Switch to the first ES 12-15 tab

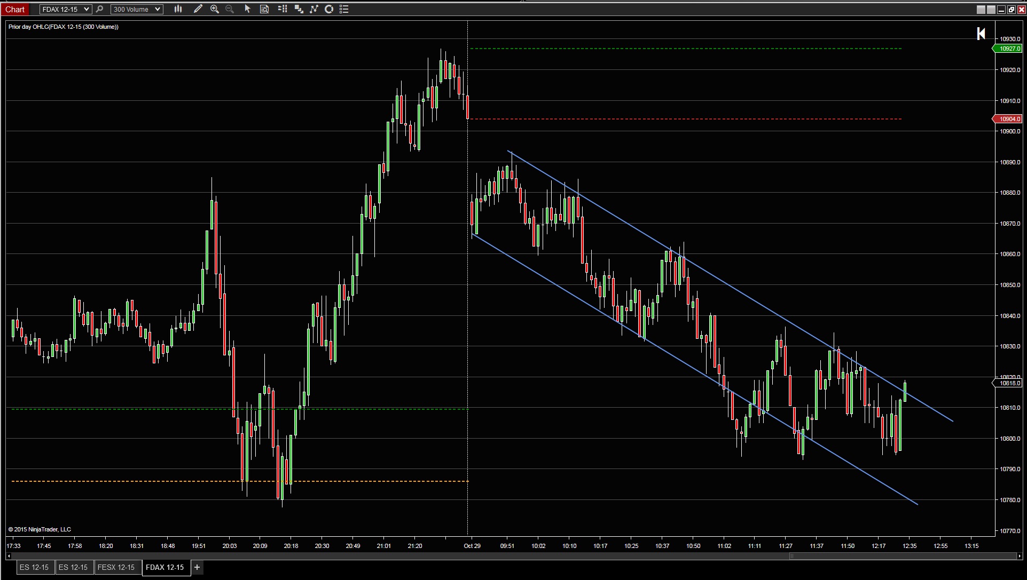pyautogui.click(x=34, y=567)
